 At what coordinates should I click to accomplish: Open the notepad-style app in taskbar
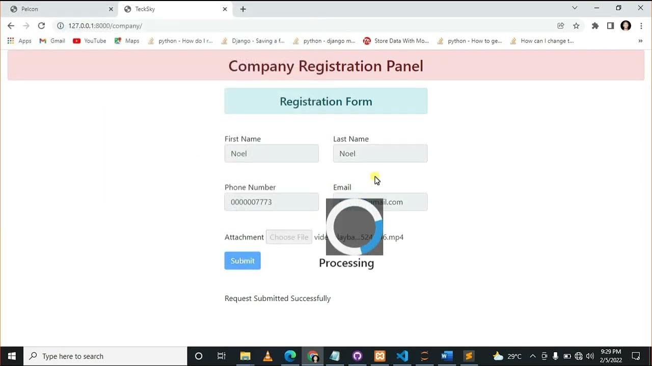pos(335,356)
